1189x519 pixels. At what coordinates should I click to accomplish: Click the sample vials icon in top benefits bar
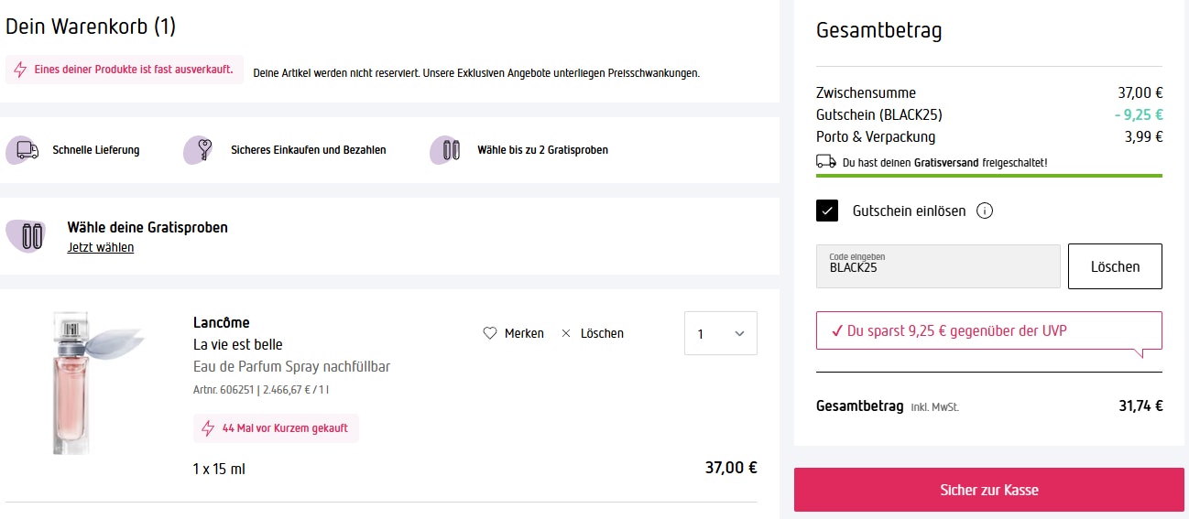[x=445, y=150]
